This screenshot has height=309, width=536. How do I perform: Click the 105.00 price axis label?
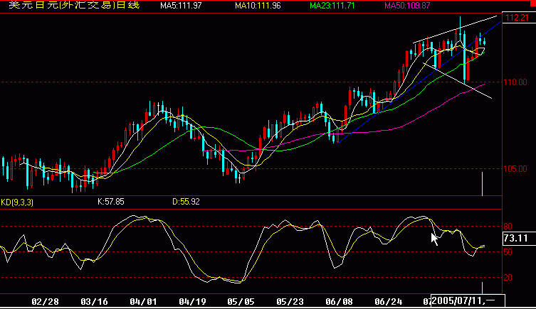(515, 169)
